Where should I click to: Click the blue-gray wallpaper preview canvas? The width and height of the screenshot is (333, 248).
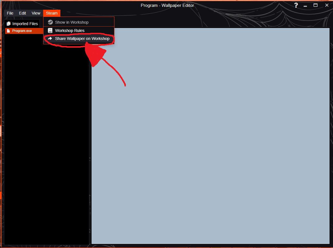210,136
